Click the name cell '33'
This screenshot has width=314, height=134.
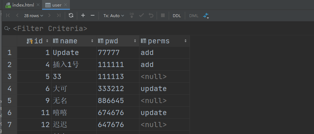click(x=74, y=77)
